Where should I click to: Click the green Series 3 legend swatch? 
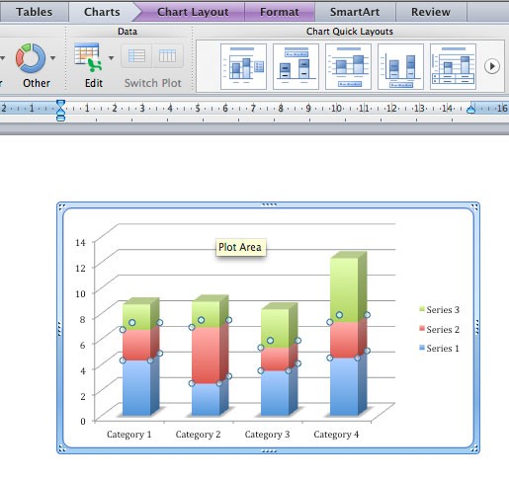point(422,309)
